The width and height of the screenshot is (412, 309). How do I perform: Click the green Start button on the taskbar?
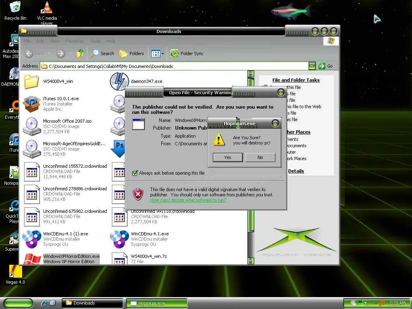click(x=18, y=303)
